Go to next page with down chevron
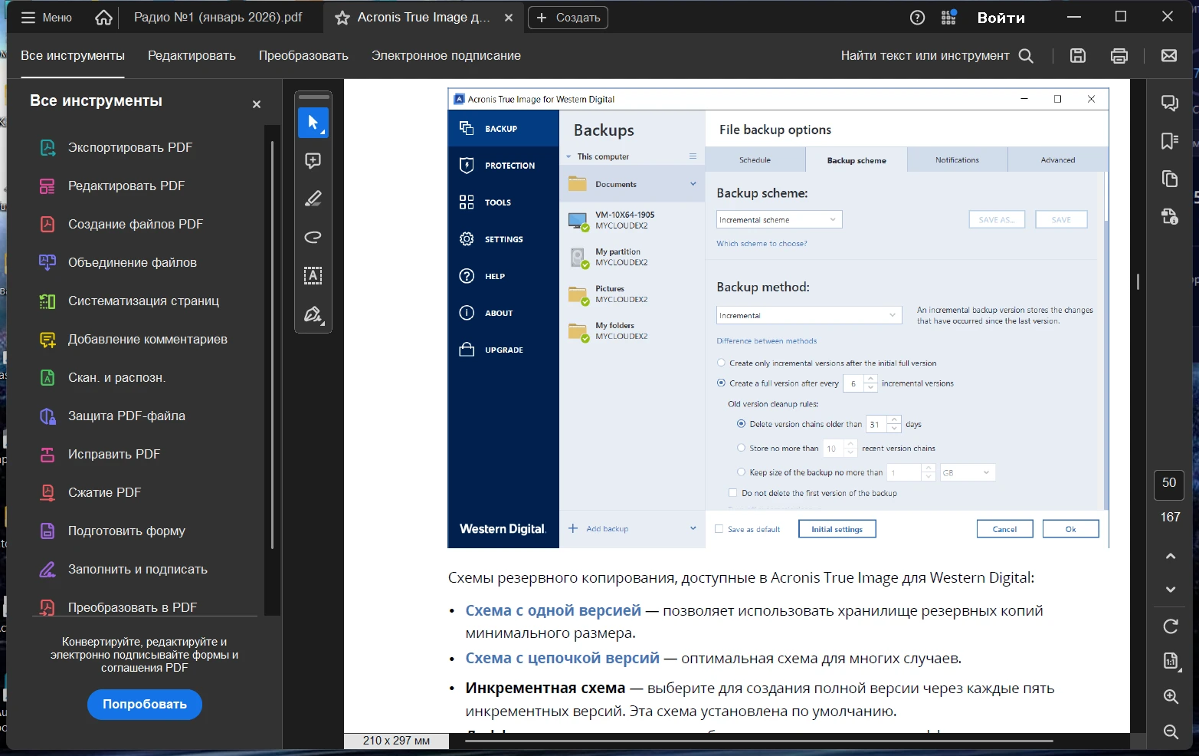This screenshot has height=756, width=1199. 1171,590
